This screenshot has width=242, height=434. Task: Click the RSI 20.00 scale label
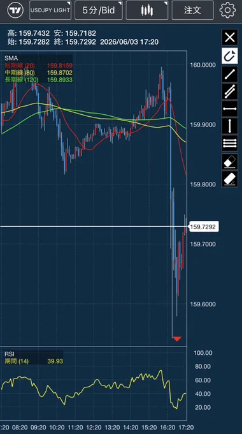pyautogui.click(x=203, y=407)
